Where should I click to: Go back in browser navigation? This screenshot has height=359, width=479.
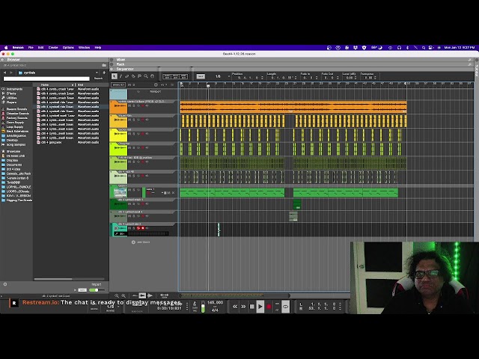point(5,73)
